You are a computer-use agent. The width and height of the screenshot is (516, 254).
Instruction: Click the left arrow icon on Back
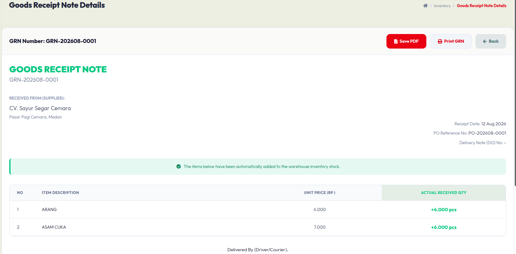[x=485, y=41]
